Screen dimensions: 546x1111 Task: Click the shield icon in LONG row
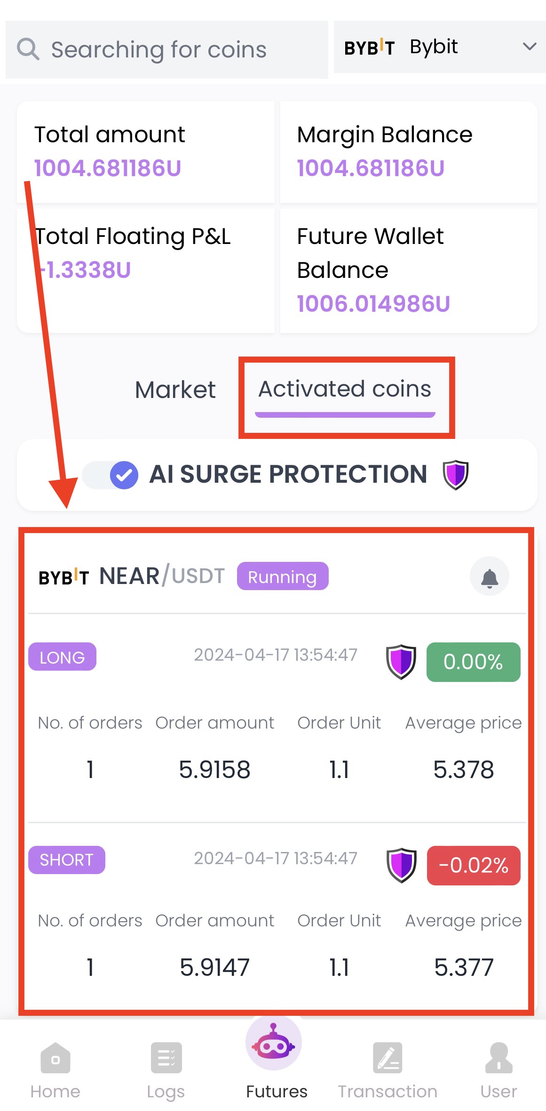click(401, 662)
